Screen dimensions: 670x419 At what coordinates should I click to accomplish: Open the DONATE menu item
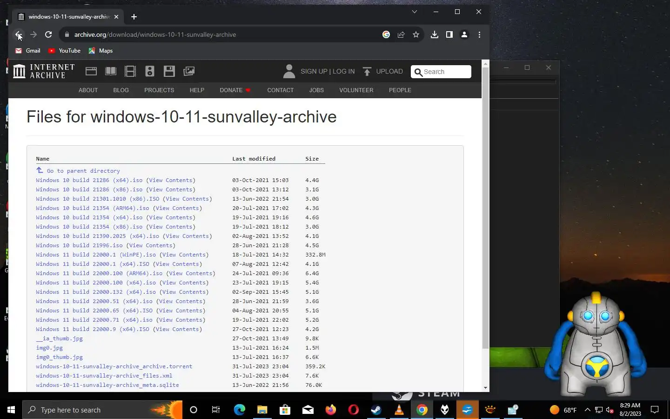[x=235, y=90]
